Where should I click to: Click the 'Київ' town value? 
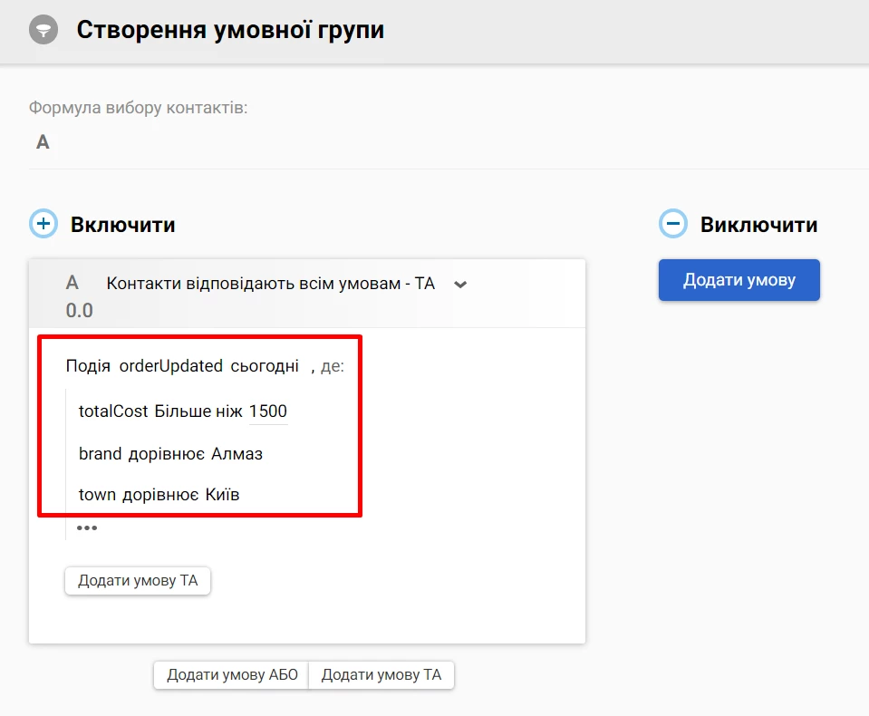point(222,494)
